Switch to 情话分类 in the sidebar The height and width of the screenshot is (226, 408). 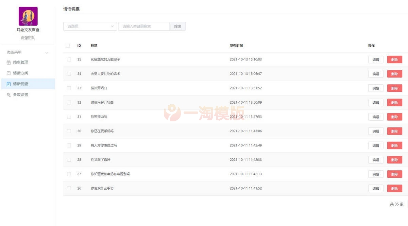point(21,73)
